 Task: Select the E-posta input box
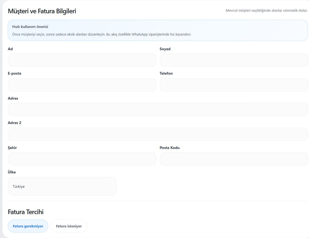click(82, 85)
